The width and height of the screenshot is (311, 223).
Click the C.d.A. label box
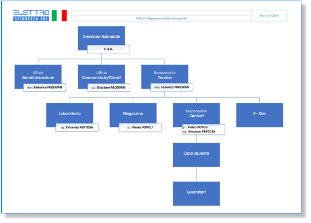pos(109,49)
